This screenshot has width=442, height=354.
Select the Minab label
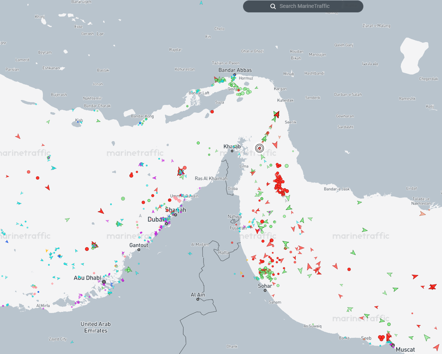(289, 74)
